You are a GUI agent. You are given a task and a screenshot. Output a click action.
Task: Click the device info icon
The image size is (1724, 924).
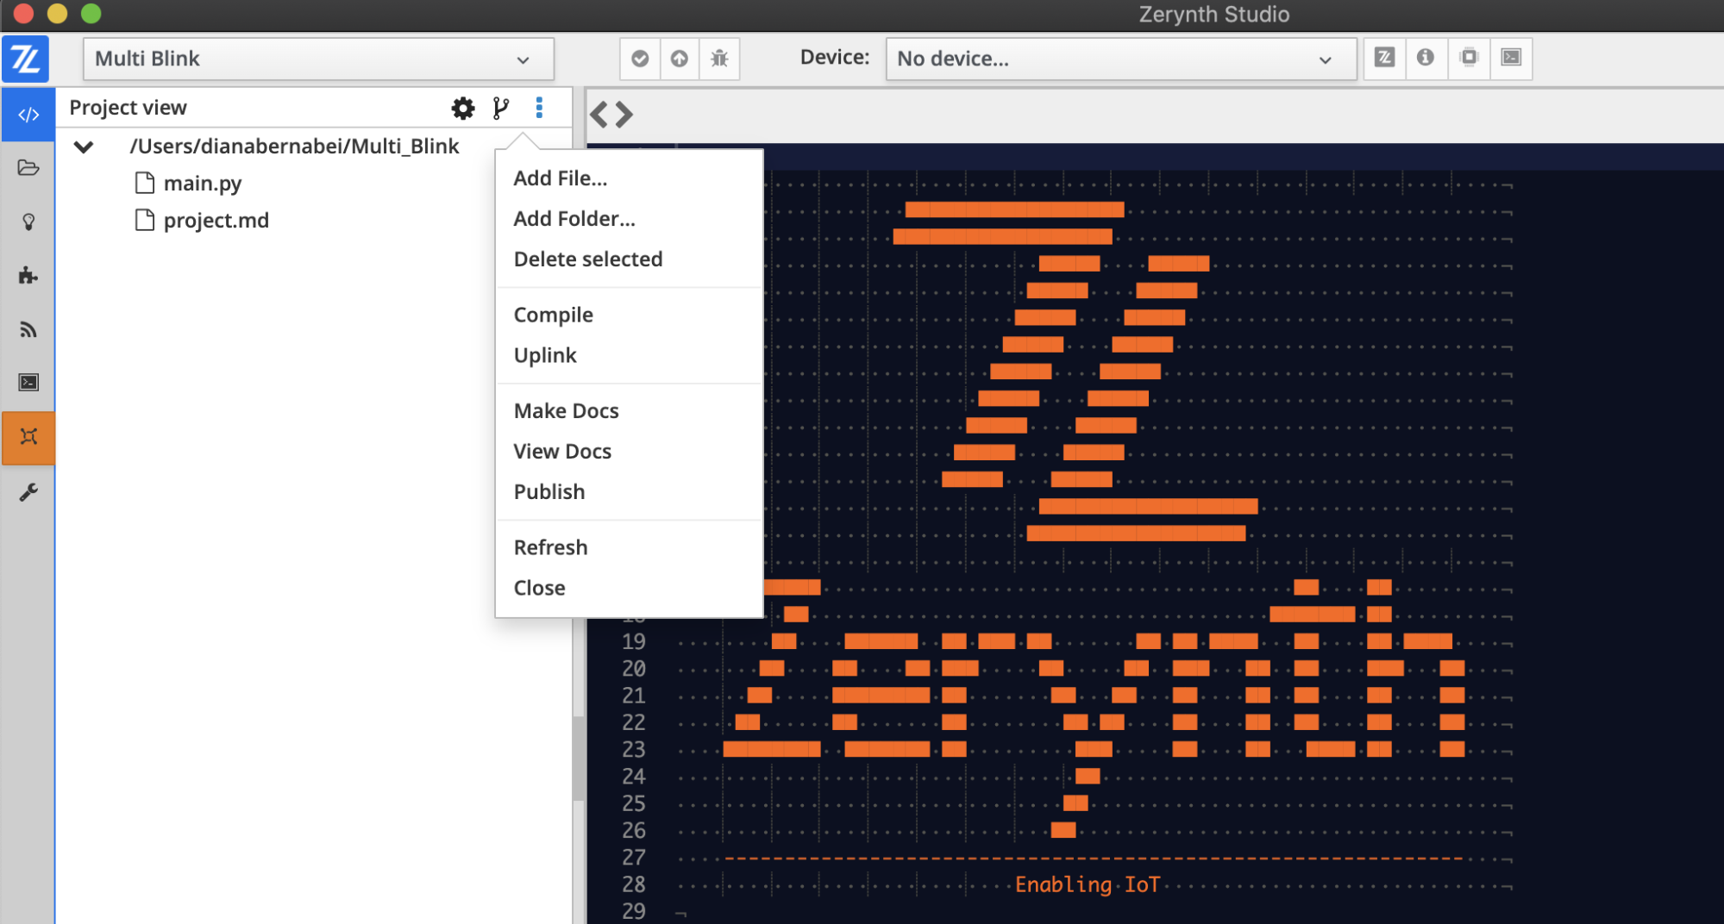pyautogui.click(x=1426, y=58)
